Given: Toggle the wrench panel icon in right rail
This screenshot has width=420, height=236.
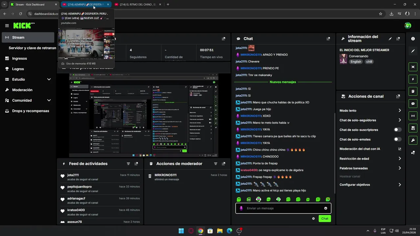Looking at the screenshot, I should point(413,140).
